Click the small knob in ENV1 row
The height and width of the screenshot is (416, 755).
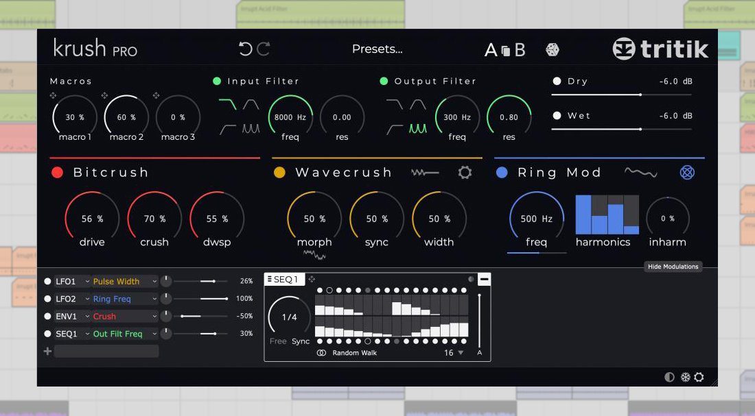(165, 316)
